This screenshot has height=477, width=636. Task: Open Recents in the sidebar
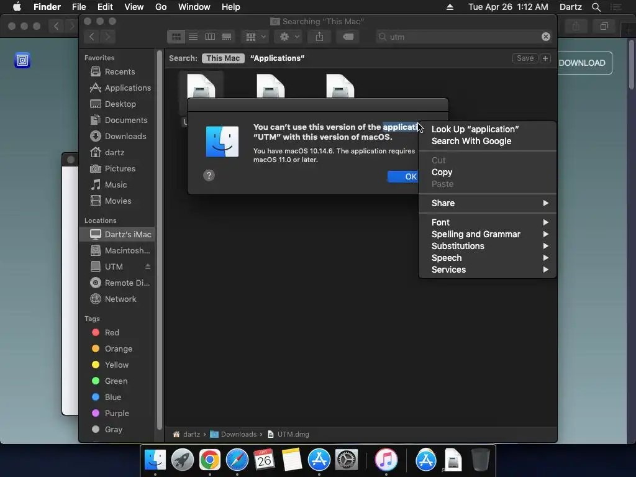pyautogui.click(x=117, y=72)
